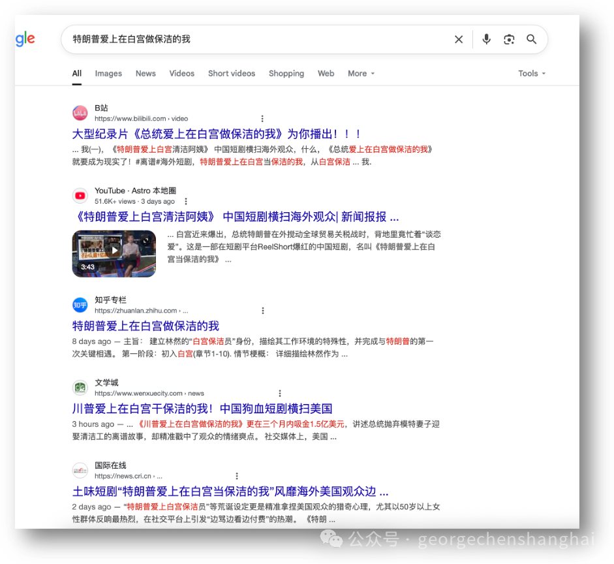Open the YouTube result favicon

point(80,196)
